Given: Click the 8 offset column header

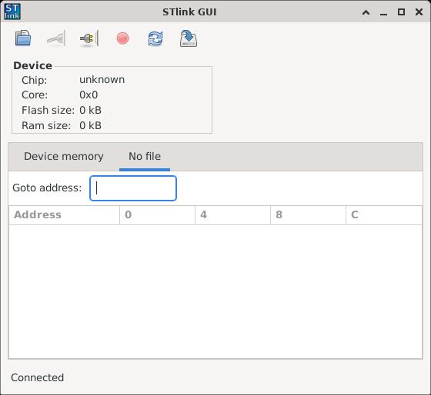Looking at the screenshot, I should click(308, 215).
